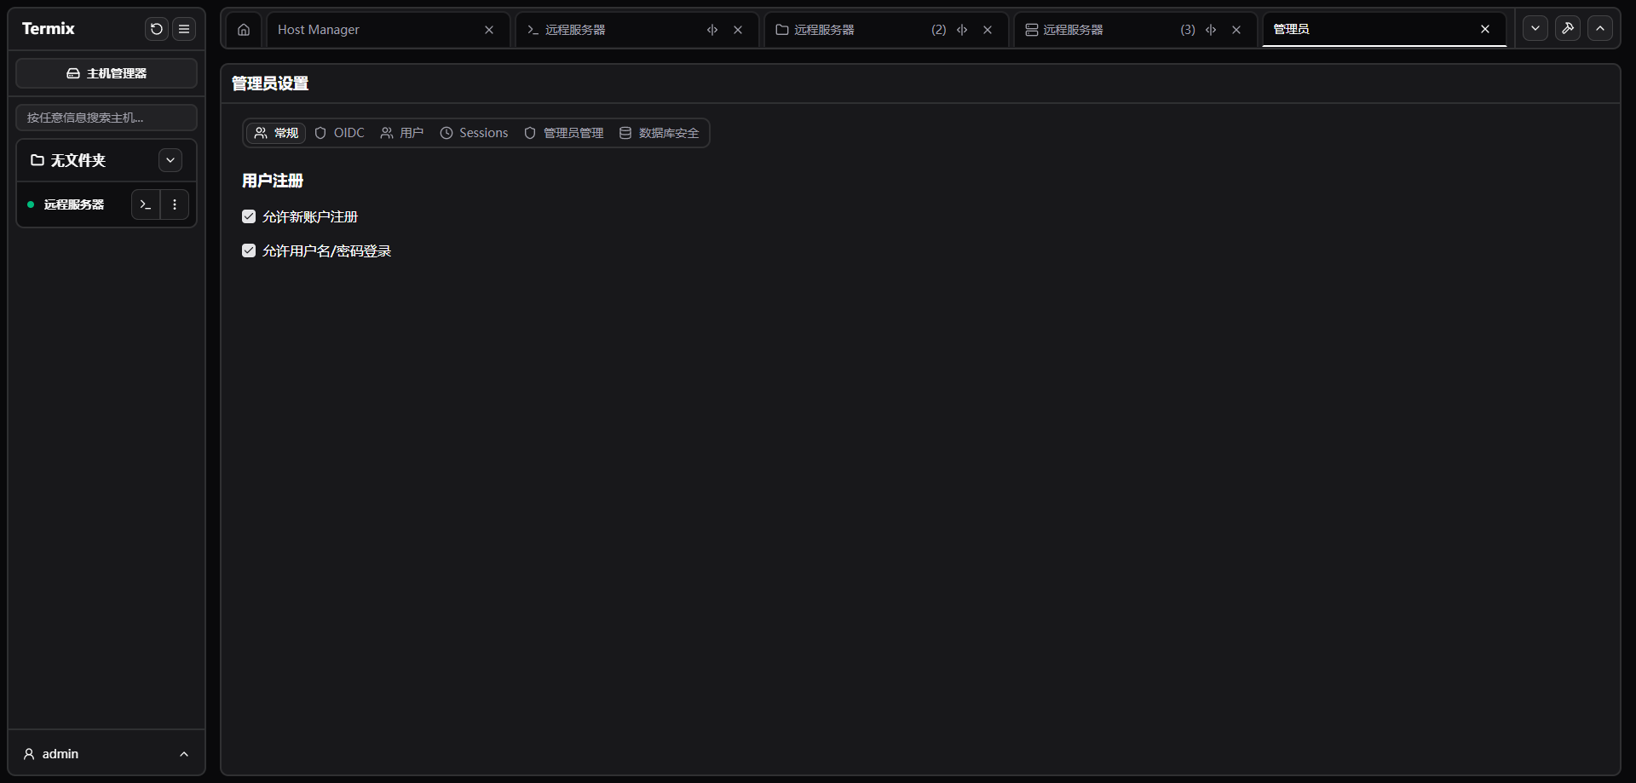Click the 主机管理器 button
1636x783 pixels.
point(107,73)
